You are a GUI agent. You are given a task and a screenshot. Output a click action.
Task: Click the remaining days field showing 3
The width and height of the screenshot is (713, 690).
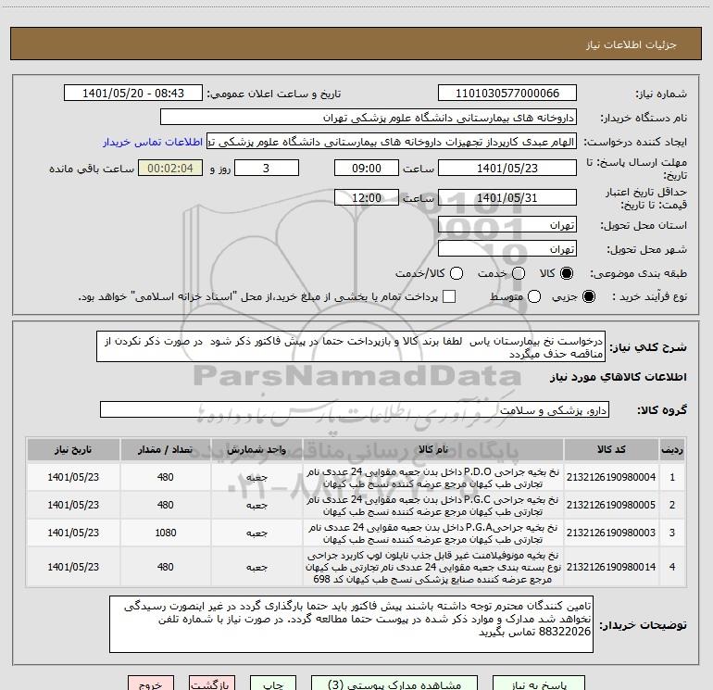(x=267, y=168)
